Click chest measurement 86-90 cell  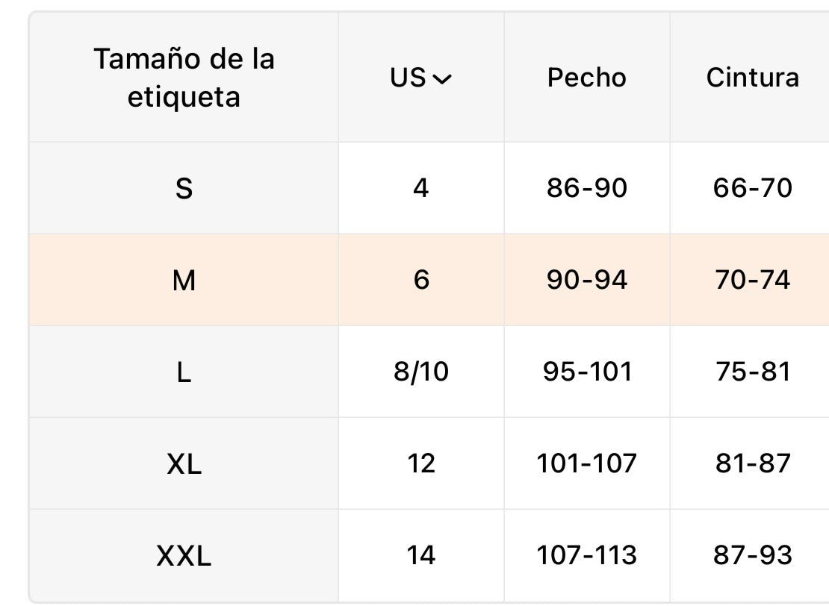pos(587,187)
